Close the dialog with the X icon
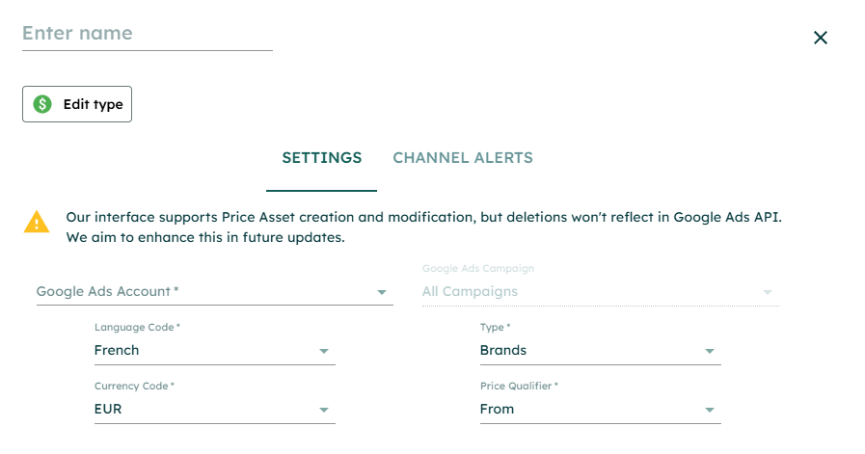This screenshot has width=865, height=454. (x=821, y=38)
